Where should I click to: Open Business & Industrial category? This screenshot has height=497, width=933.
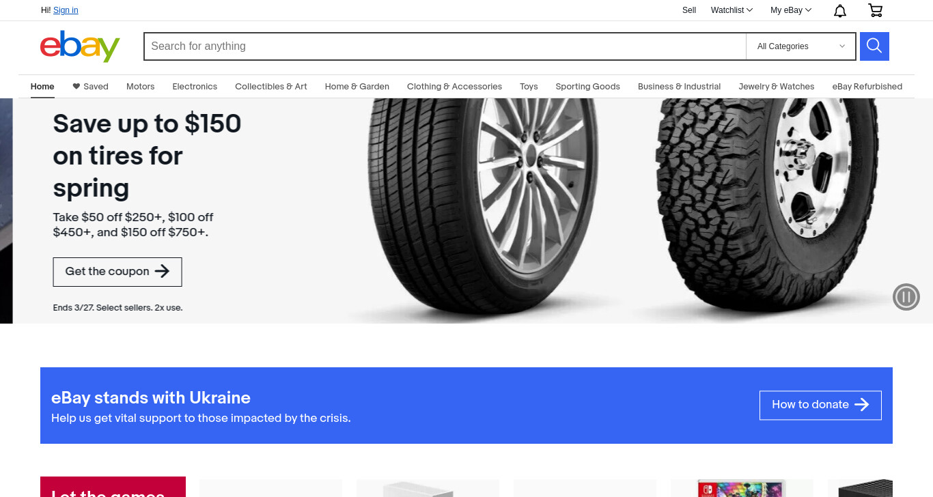pyautogui.click(x=680, y=87)
